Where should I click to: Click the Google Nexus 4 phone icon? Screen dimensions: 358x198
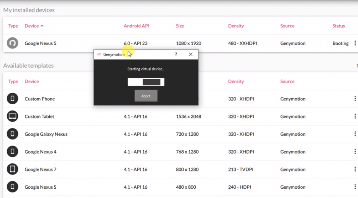click(12, 151)
